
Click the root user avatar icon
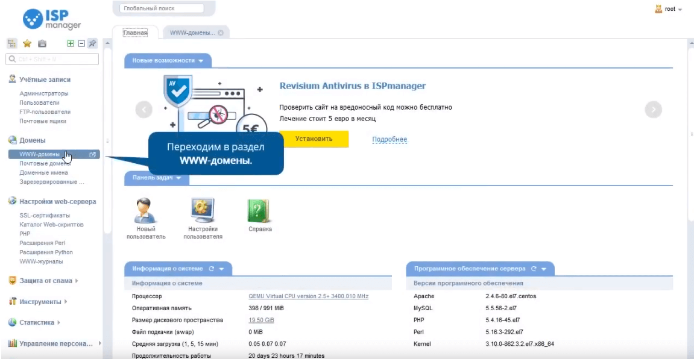[x=658, y=8]
